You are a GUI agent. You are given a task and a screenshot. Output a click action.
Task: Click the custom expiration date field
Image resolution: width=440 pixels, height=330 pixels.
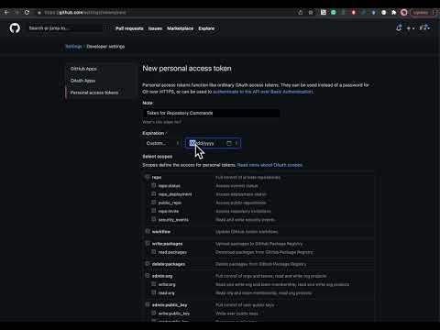coord(213,143)
